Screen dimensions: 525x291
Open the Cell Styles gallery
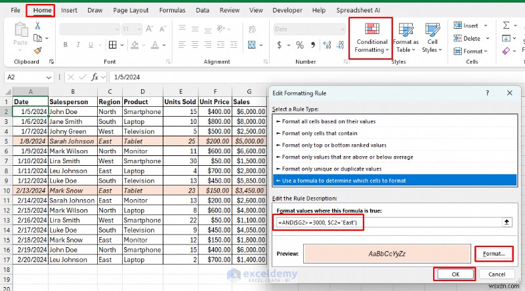coord(432,38)
